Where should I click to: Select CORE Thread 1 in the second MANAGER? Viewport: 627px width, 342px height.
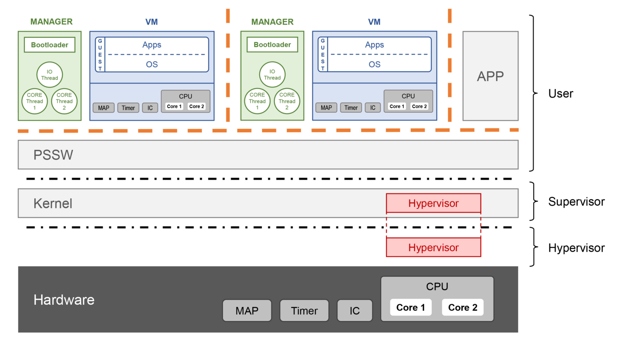click(257, 101)
